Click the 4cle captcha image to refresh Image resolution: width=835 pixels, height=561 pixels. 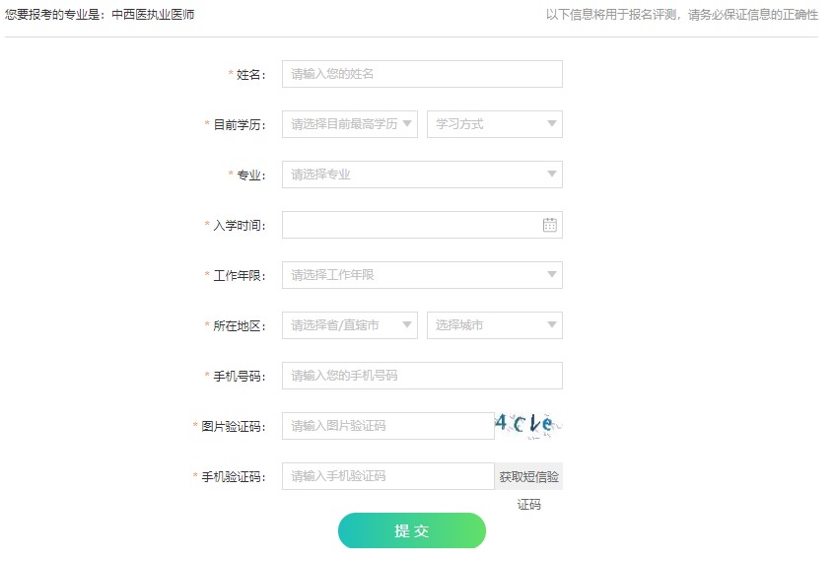click(529, 425)
